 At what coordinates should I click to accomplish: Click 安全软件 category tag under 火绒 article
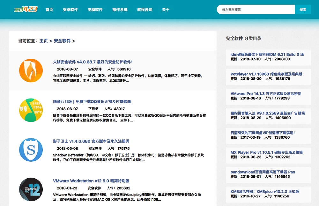click(95, 69)
